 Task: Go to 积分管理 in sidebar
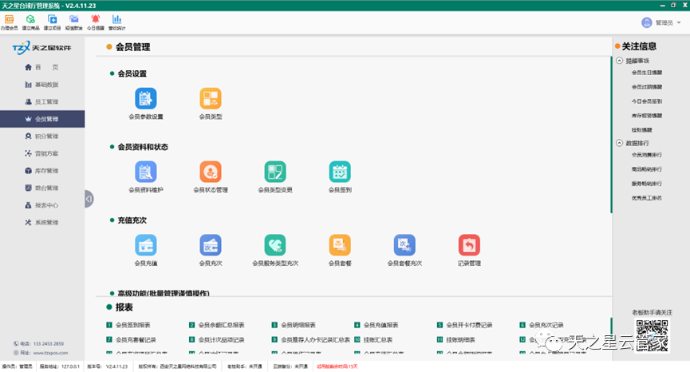[x=47, y=136]
